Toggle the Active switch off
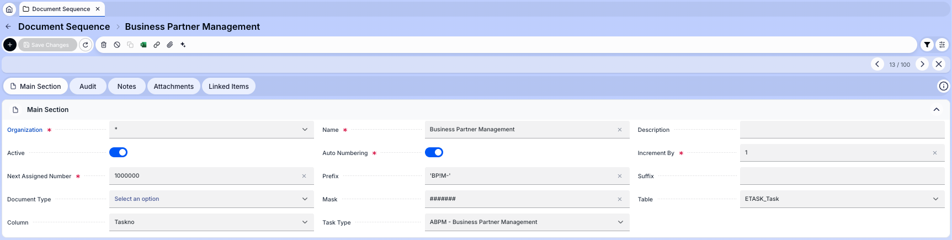 [119, 152]
